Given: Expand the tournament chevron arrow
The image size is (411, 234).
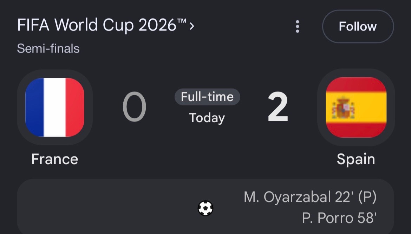Looking at the screenshot, I should [192, 26].
